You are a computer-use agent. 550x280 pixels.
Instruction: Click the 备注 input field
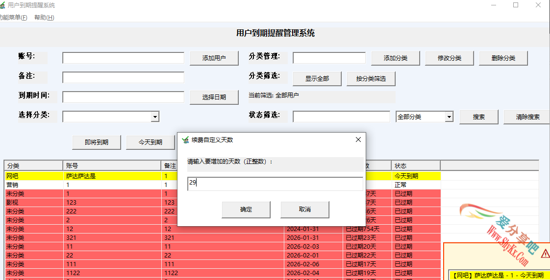click(x=123, y=77)
